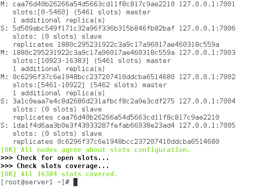
Task: Click the address 127.0.0.1:7005
Action: pyautogui.click(x=207, y=125)
